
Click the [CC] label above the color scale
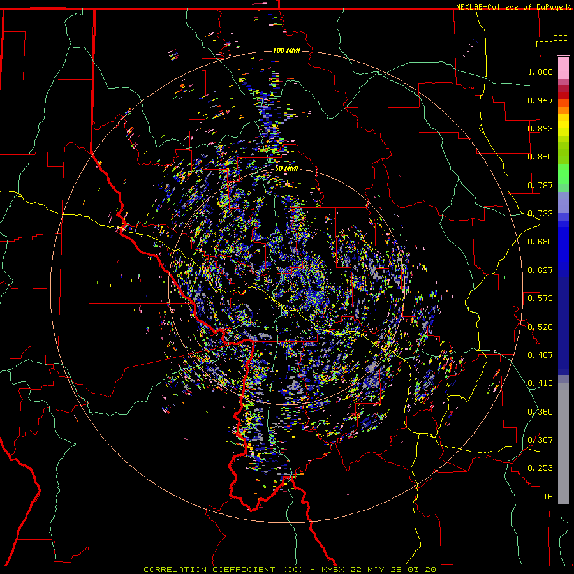pyautogui.click(x=545, y=44)
